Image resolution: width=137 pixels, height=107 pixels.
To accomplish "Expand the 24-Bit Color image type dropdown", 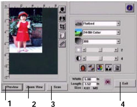I will (x=118, y=32).
